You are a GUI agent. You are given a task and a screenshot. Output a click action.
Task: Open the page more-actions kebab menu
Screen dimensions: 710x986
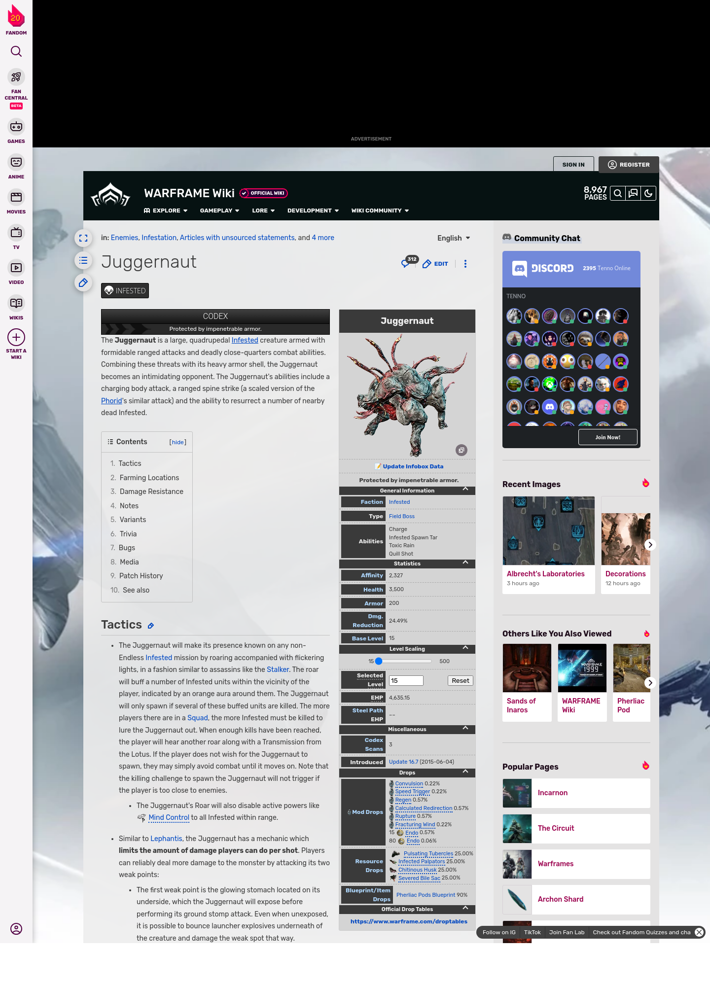pyautogui.click(x=465, y=264)
